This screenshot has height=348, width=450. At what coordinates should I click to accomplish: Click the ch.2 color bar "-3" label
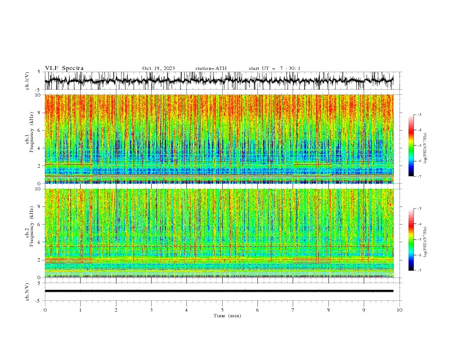[419, 209]
